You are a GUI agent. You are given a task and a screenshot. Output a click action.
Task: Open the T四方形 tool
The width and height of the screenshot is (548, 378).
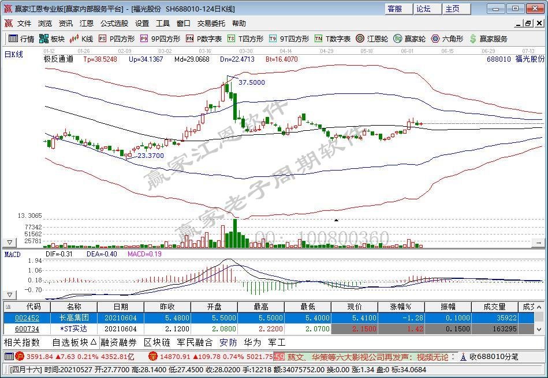pyautogui.click(x=245, y=39)
